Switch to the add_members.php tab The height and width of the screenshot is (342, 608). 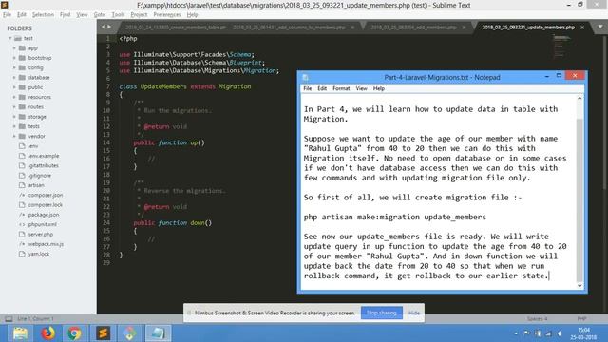414,28
